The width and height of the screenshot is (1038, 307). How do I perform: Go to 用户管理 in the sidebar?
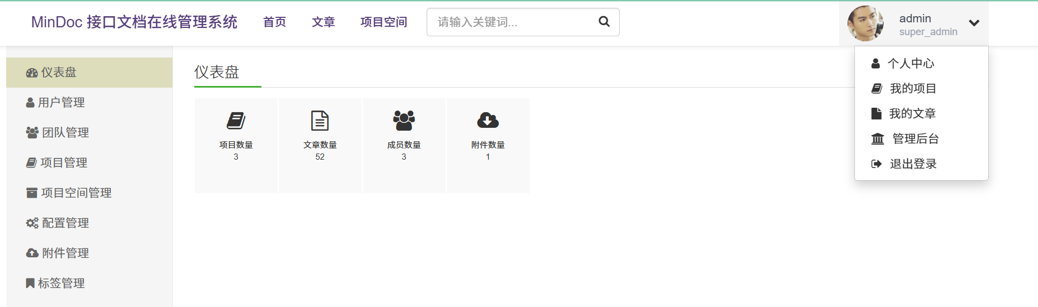click(61, 103)
